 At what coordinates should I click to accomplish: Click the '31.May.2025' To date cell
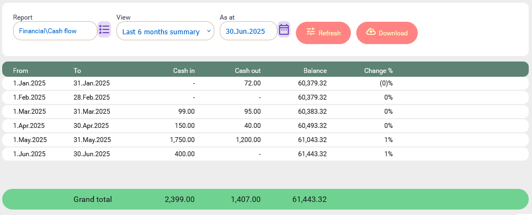pos(92,139)
